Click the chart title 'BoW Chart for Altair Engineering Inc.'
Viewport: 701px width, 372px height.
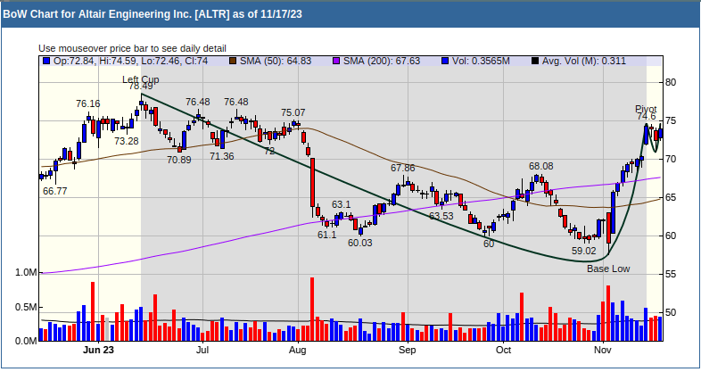click(x=98, y=14)
